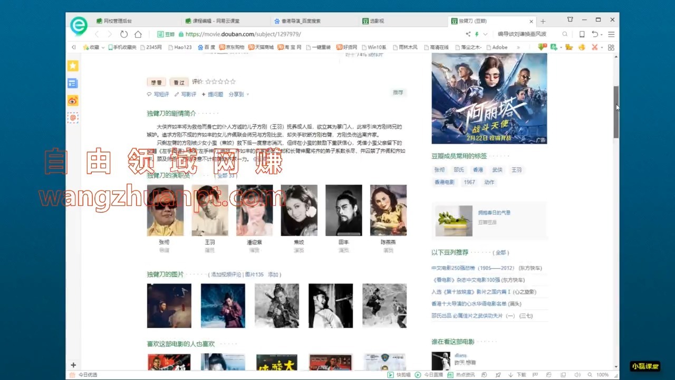Open the browser home page icon
This screenshot has height=380, width=675.
(x=138, y=34)
